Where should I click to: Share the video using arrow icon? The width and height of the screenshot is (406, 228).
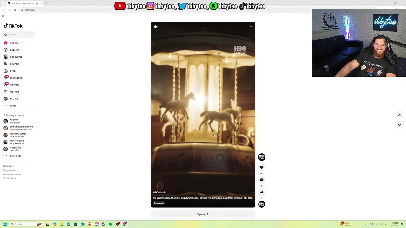262,192
